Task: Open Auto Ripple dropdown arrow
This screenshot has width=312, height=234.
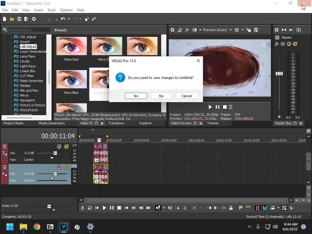Action: coord(278,208)
